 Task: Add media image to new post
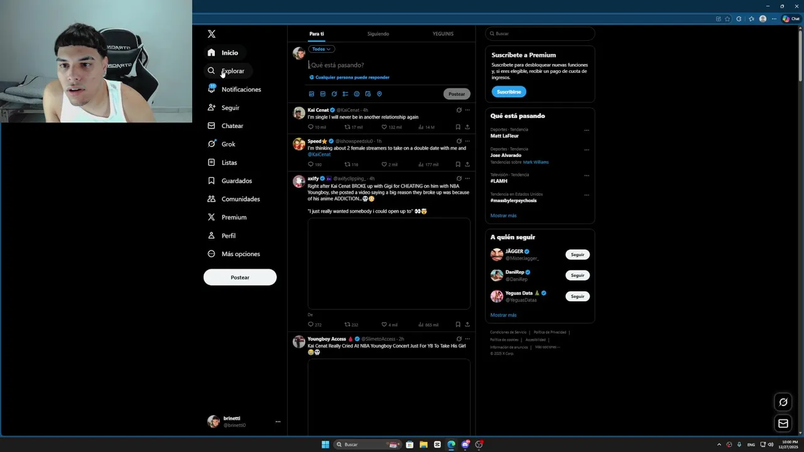312,94
